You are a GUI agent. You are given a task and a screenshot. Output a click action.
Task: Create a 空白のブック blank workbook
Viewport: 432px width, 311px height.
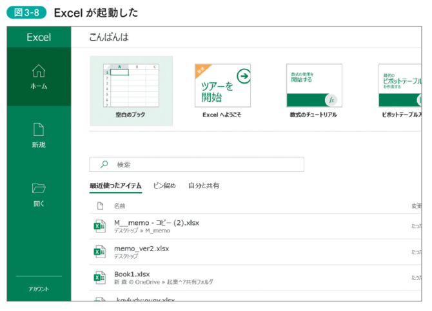(131, 91)
